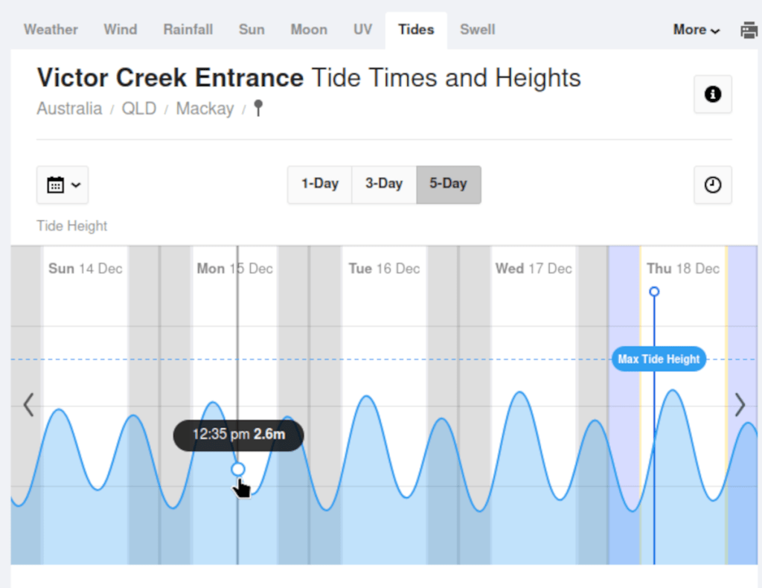Open the calendar date picker dropdown
Screen dimensions: 762x588
pos(63,185)
